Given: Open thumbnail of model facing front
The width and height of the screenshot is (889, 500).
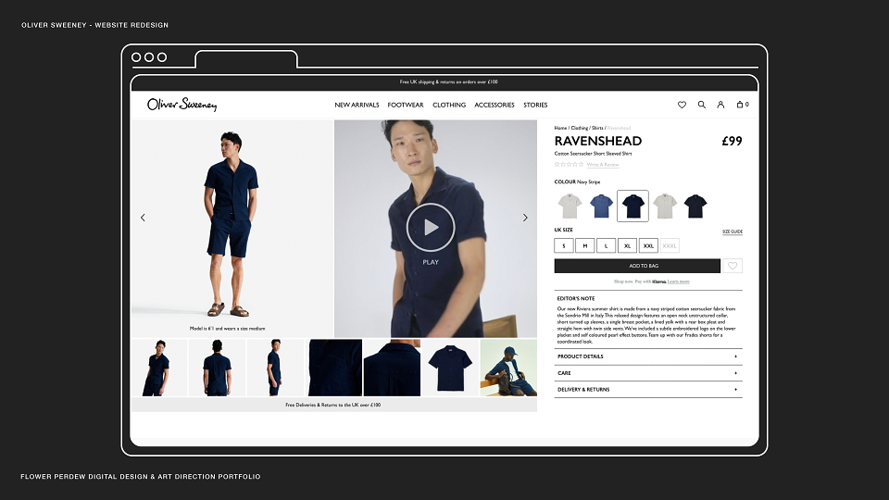Looking at the screenshot, I should [159, 368].
